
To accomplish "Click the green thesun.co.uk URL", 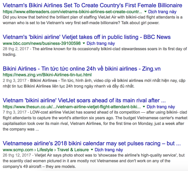I will [x=72, y=106].
